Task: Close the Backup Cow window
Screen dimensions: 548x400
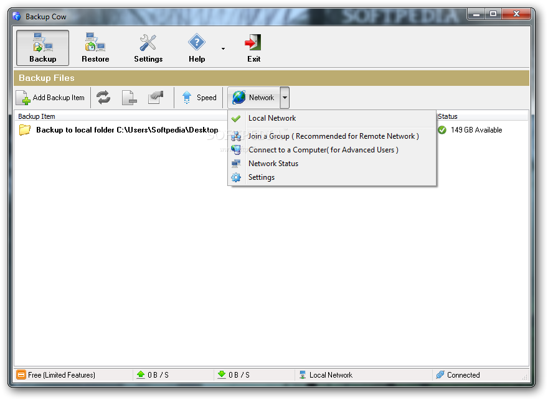Action: tap(516, 14)
